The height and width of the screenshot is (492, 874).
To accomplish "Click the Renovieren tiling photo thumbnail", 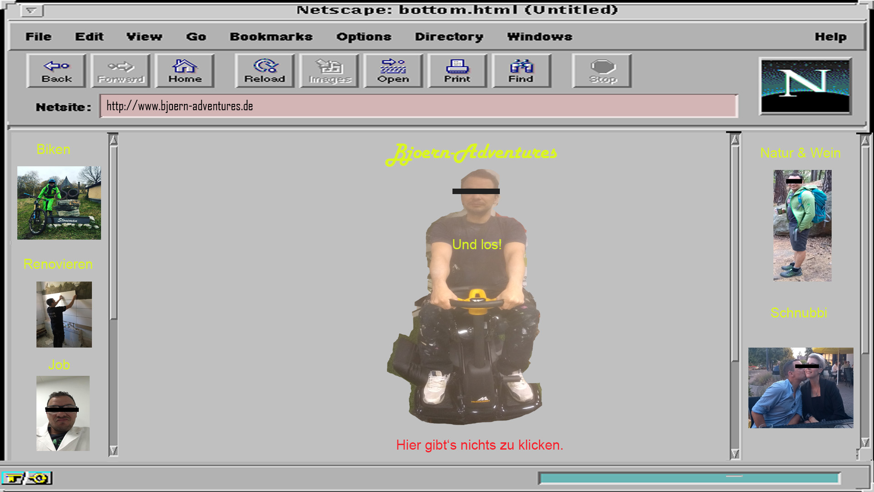I will [64, 314].
